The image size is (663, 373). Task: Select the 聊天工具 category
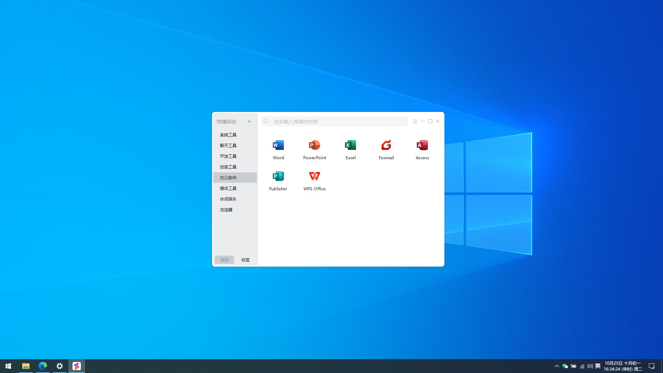click(228, 146)
